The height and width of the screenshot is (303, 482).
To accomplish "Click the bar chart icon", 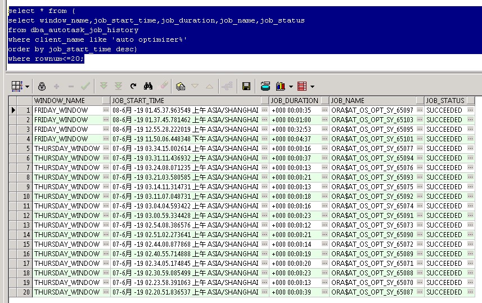I will pyautogui.click(x=281, y=86).
